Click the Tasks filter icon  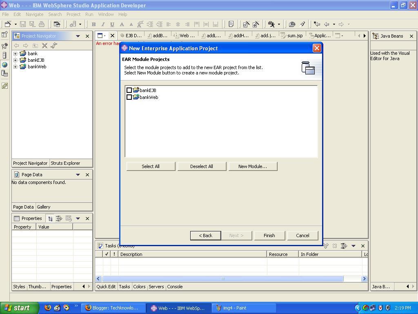coord(344,246)
